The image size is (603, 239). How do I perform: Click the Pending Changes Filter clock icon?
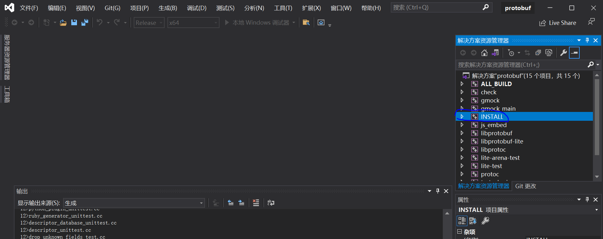click(x=511, y=53)
